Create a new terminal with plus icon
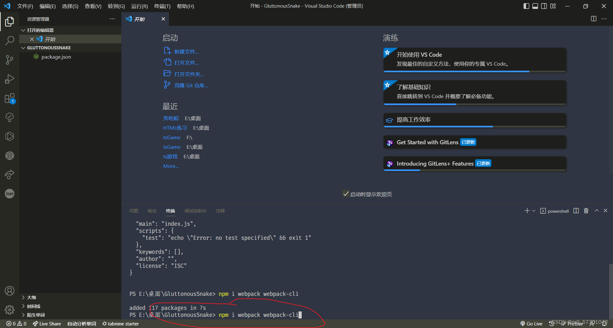The width and height of the screenshot is (613, 328). click(x=527, y=211)
